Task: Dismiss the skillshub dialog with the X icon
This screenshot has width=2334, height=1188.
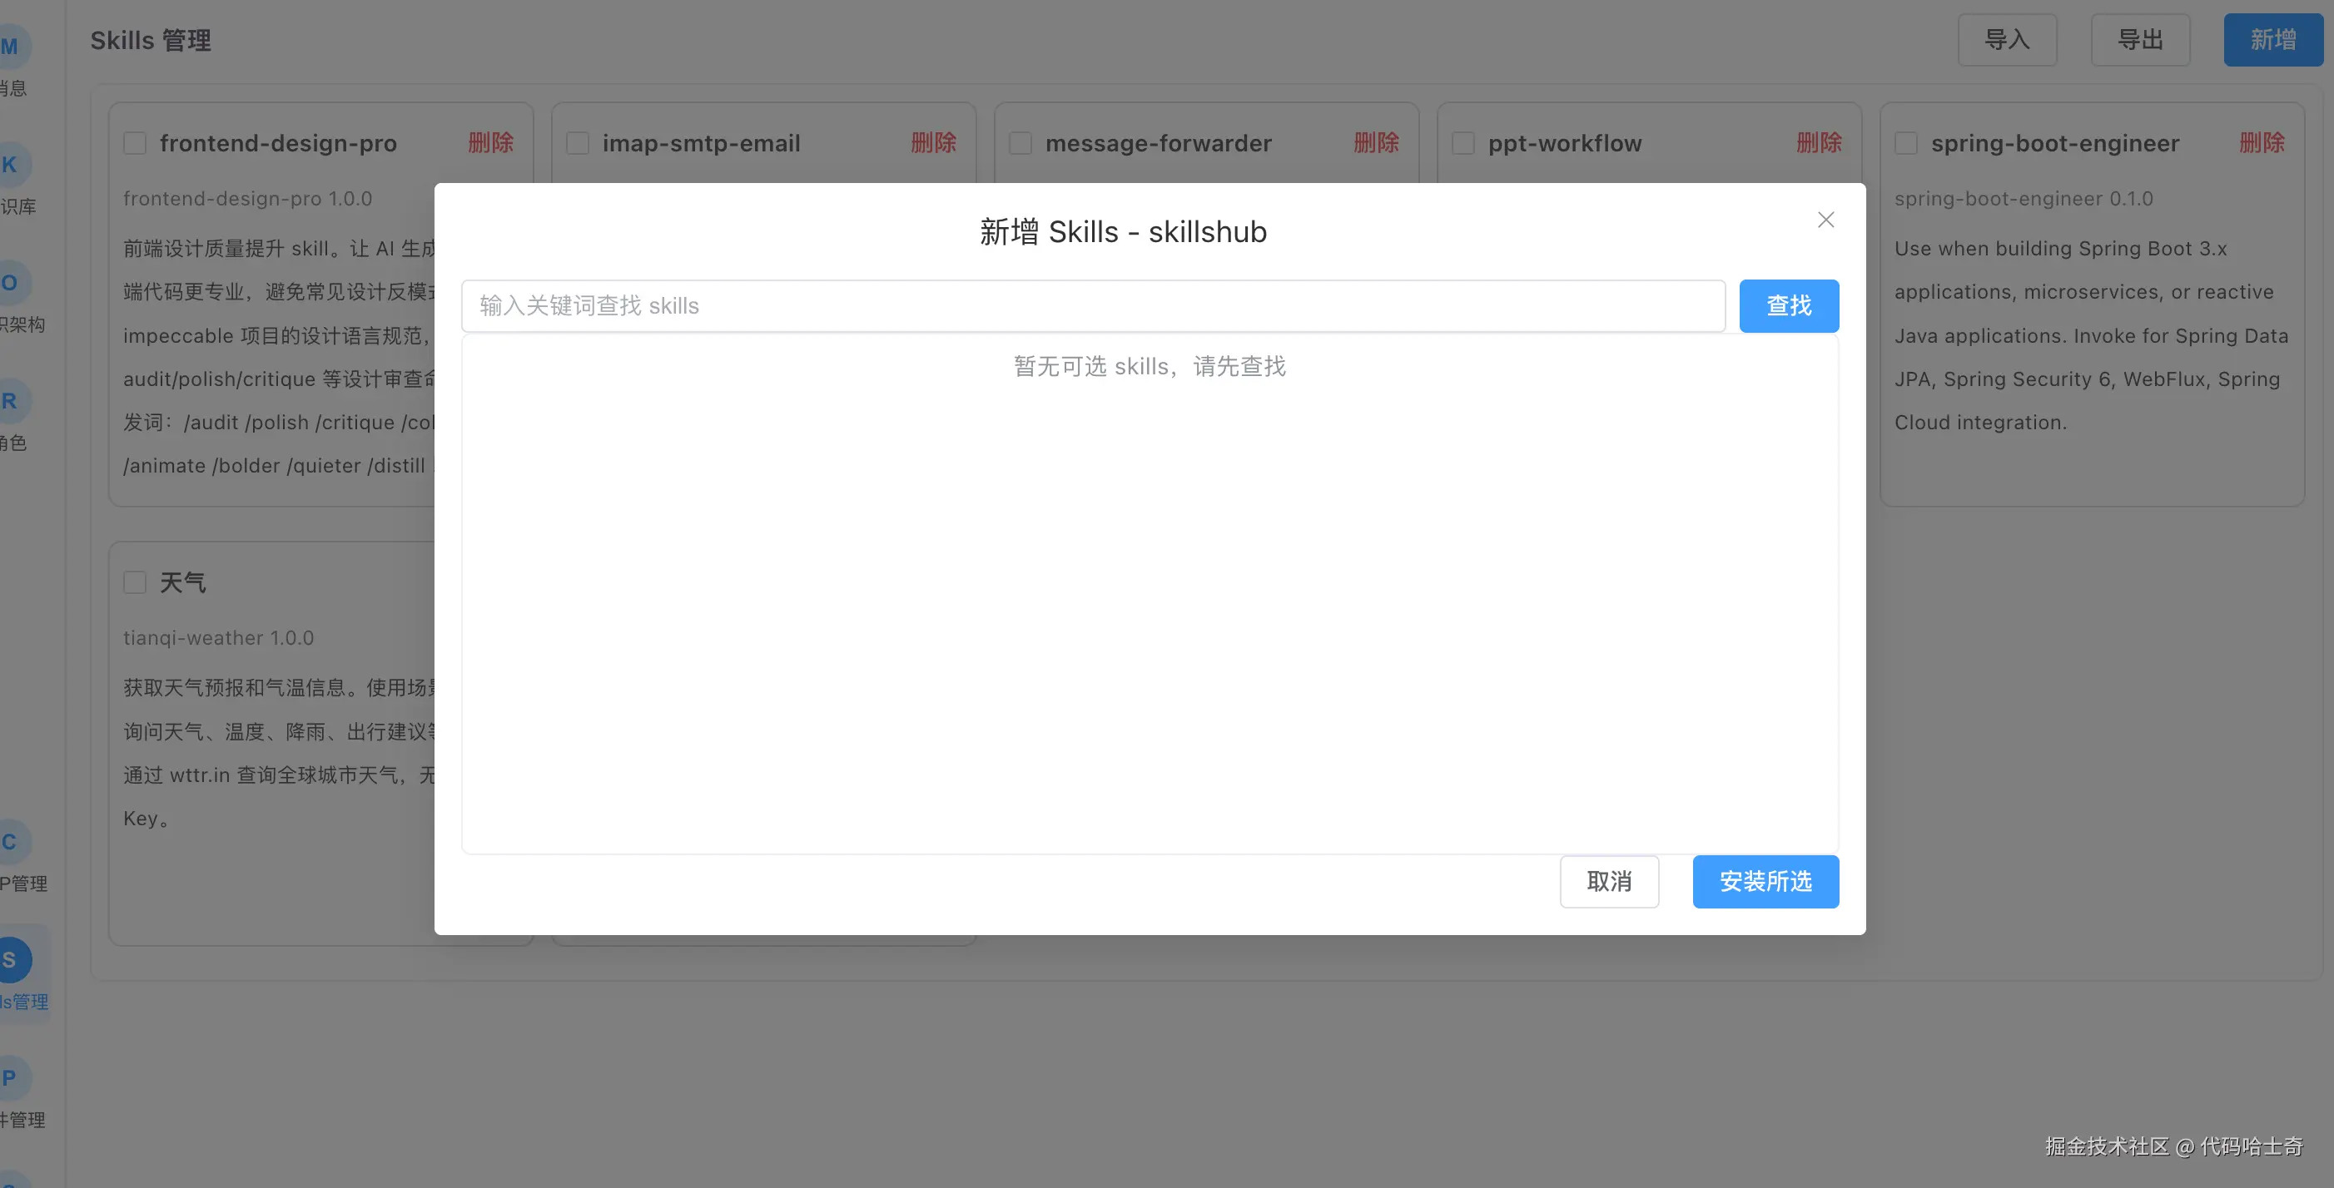Action: click(1825, 219)
